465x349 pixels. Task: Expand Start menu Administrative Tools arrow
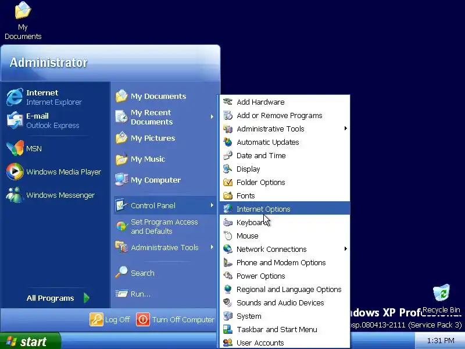[x=212, y=247]
